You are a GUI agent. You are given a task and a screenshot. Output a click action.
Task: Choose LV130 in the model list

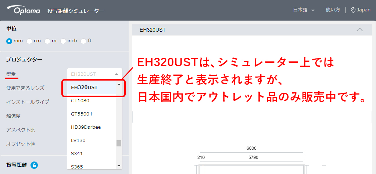tap(92, 140)
